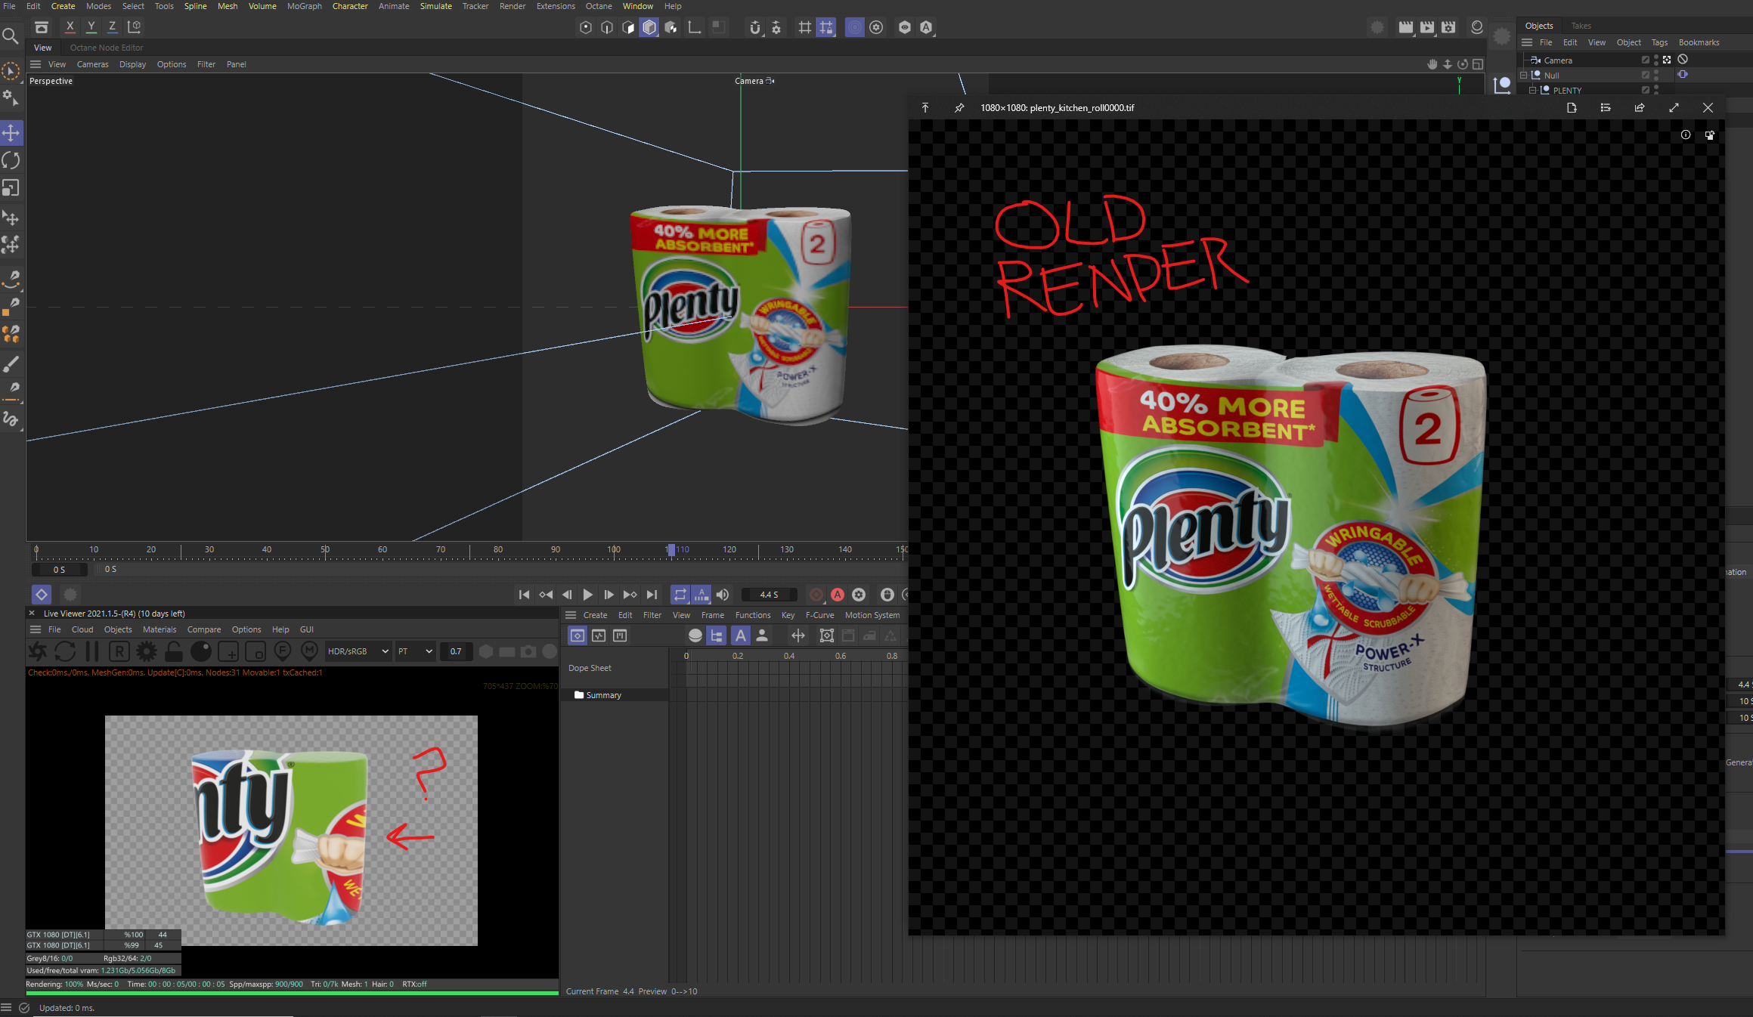Step to the previous frame

(x=567, y=595)
